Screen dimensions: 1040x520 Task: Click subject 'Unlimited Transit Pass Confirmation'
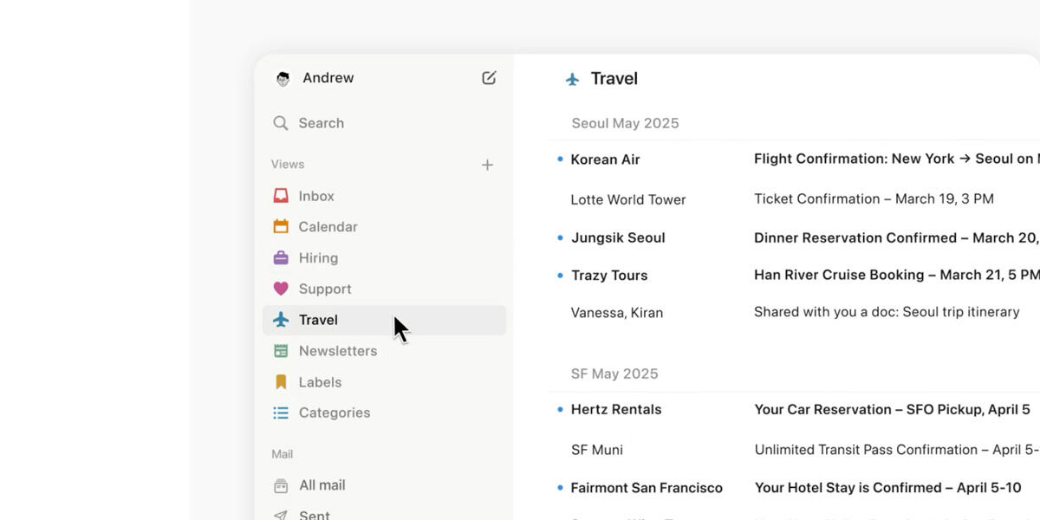pos(867,450)
